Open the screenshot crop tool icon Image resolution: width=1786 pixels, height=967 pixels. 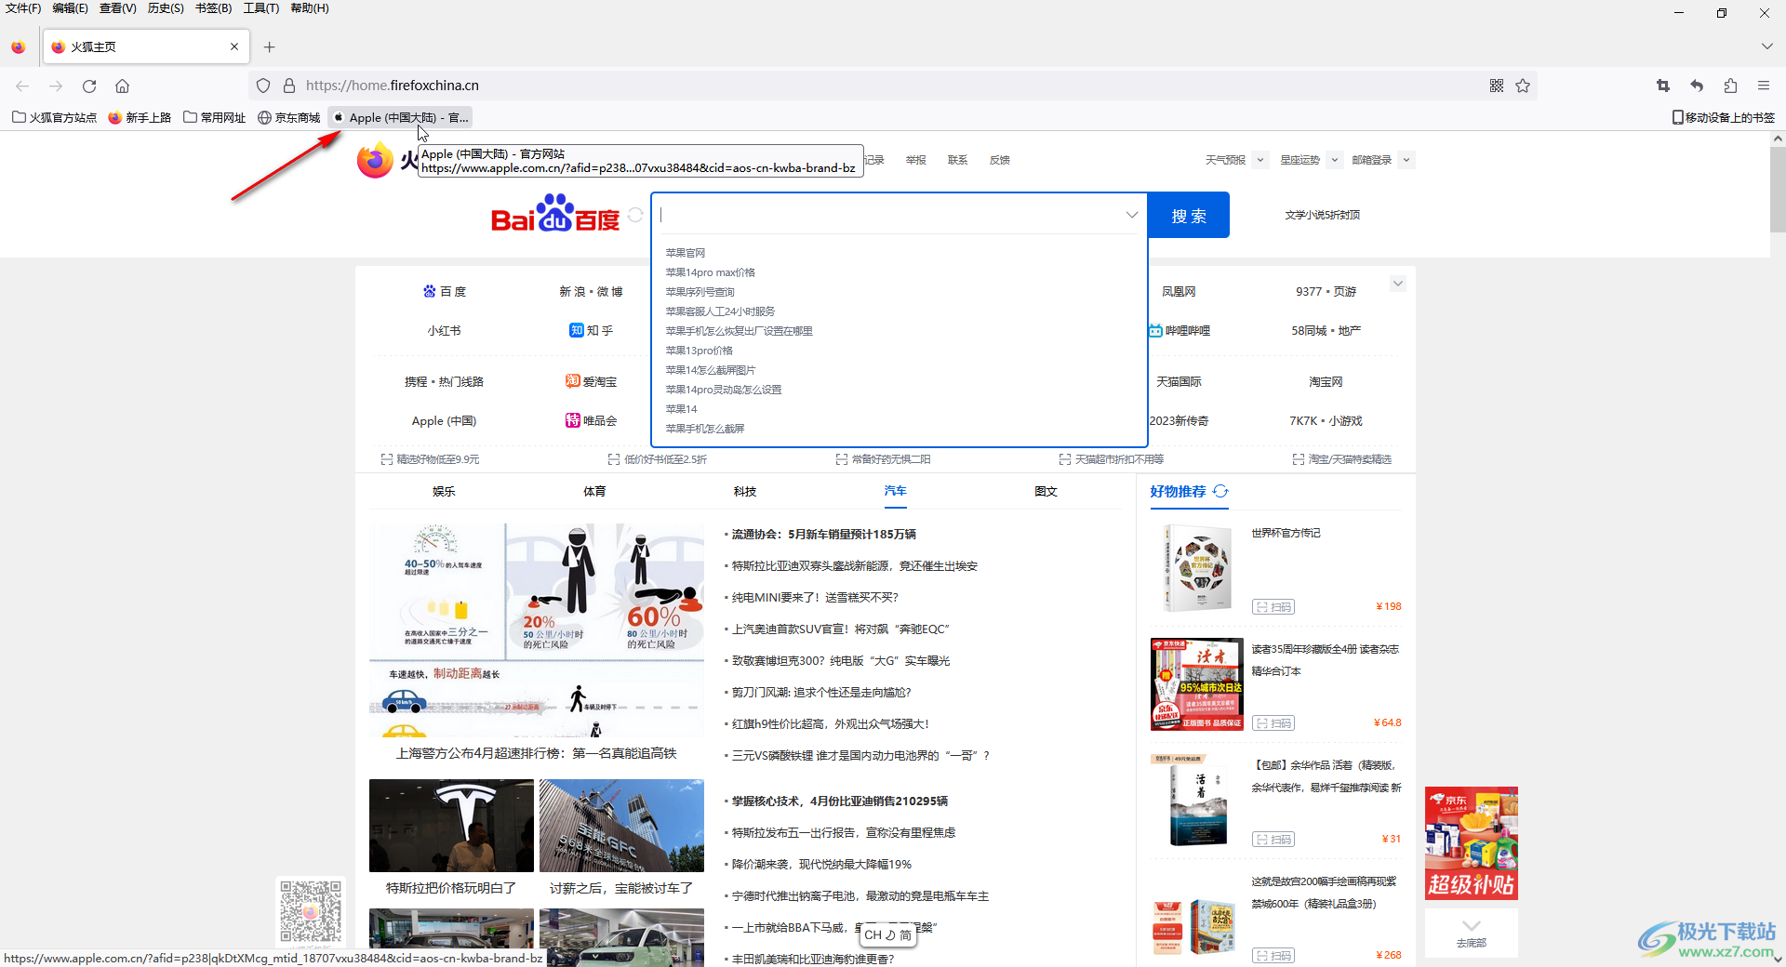click(x=1663, y=86)
